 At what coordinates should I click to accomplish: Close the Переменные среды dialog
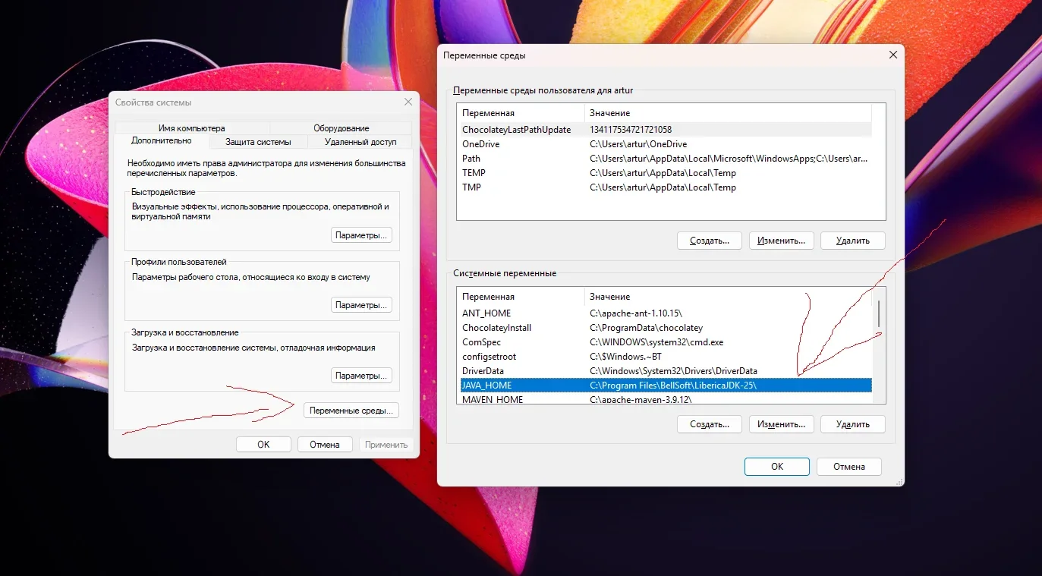click(893, 55)
